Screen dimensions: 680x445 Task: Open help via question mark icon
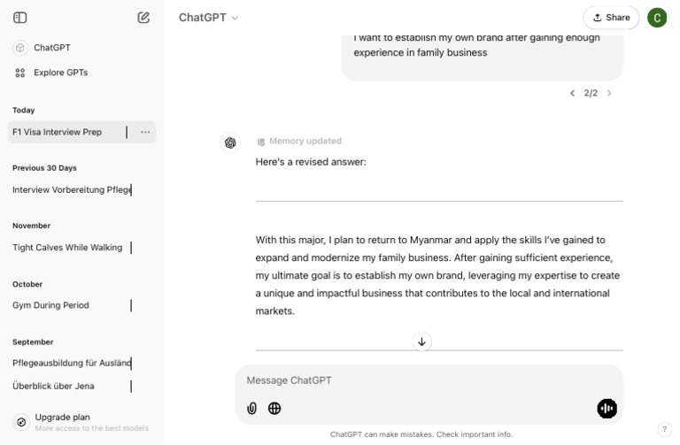664,429
